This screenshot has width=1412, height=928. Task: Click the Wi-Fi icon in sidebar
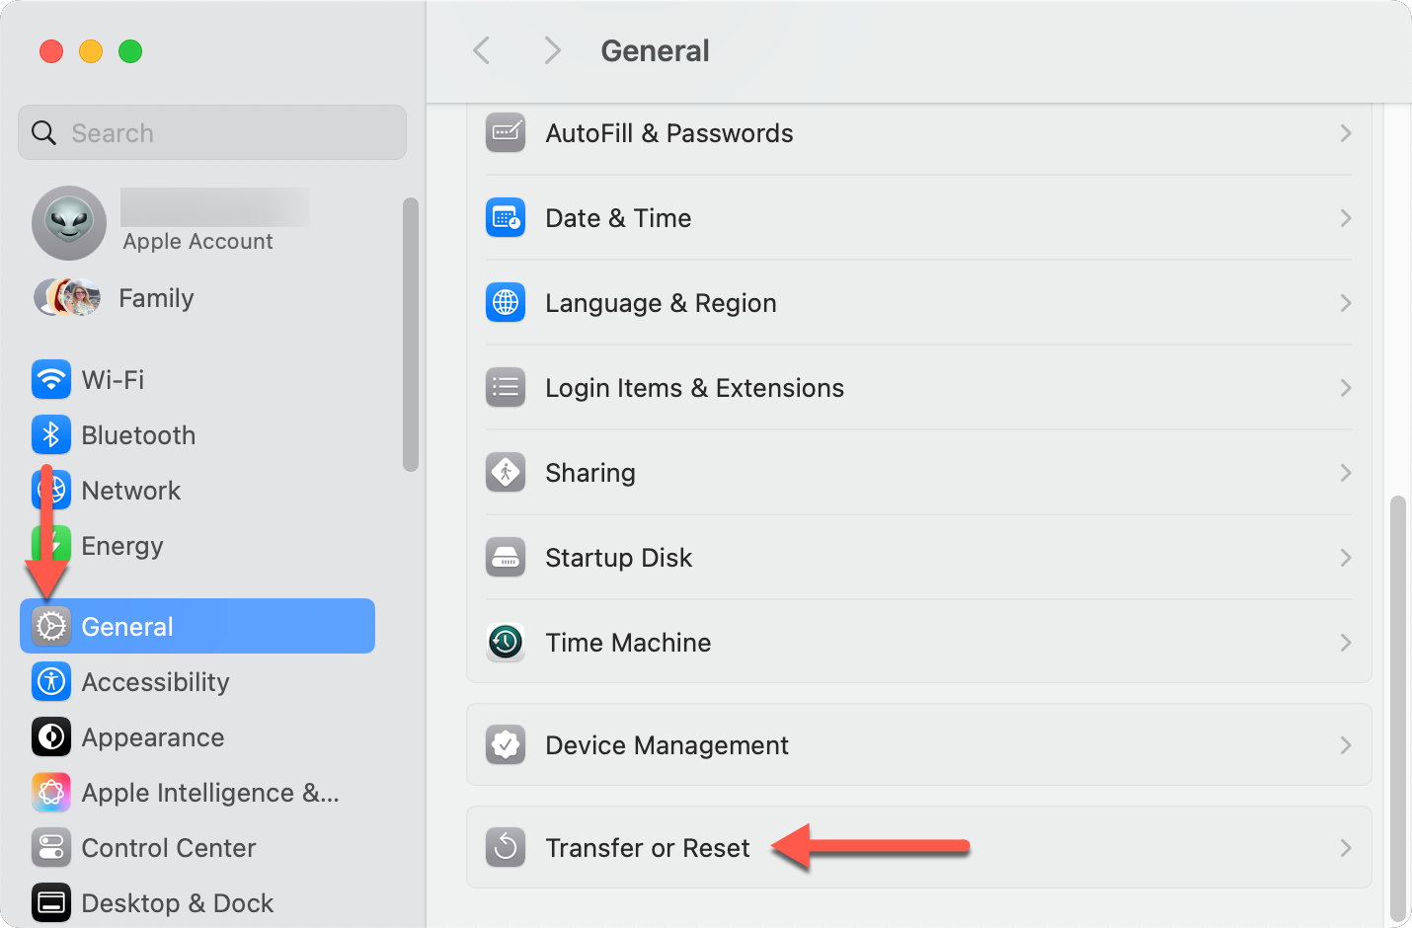(x=51, y=379)
